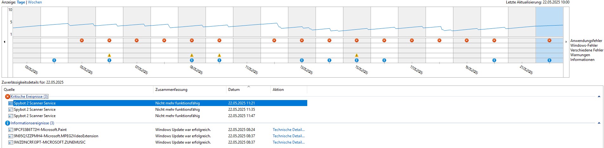The height and width of the screenshot is (148, 604).
Task: Click the red Kritische Ereignisse group icon
Action: [8, 97]
